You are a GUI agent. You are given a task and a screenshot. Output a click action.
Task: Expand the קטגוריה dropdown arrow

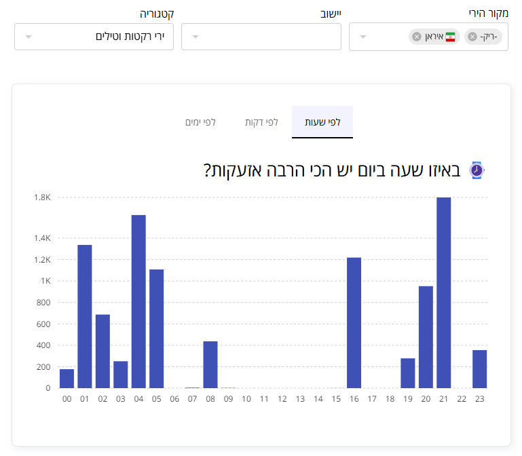point(29,37)
